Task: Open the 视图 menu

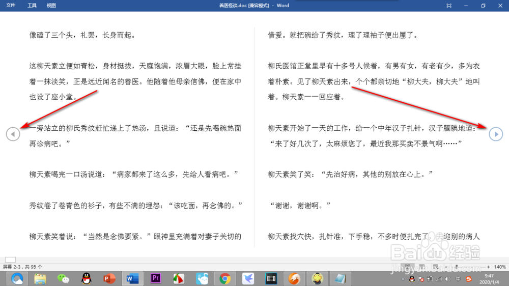Action: pyautogui.click(x=51, y=6)
